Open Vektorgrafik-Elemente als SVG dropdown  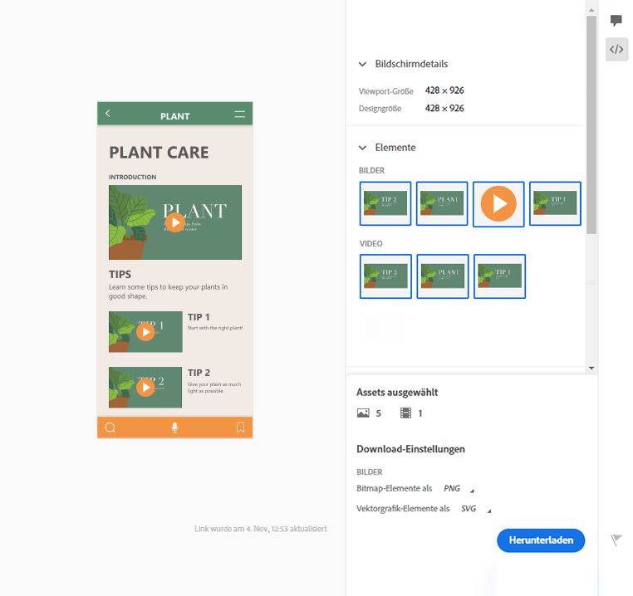pos(476,509)
